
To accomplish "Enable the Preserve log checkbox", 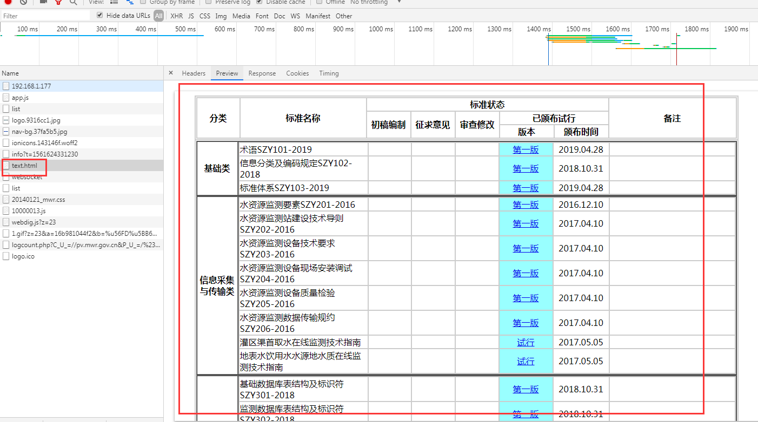I will pyautogui.click(x=208, y=3).
